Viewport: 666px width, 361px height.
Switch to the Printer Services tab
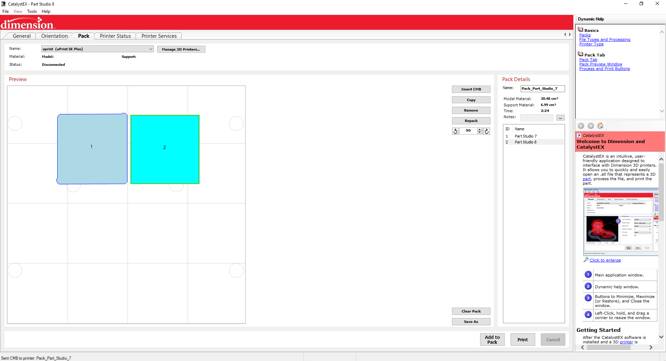click(159, 36)
